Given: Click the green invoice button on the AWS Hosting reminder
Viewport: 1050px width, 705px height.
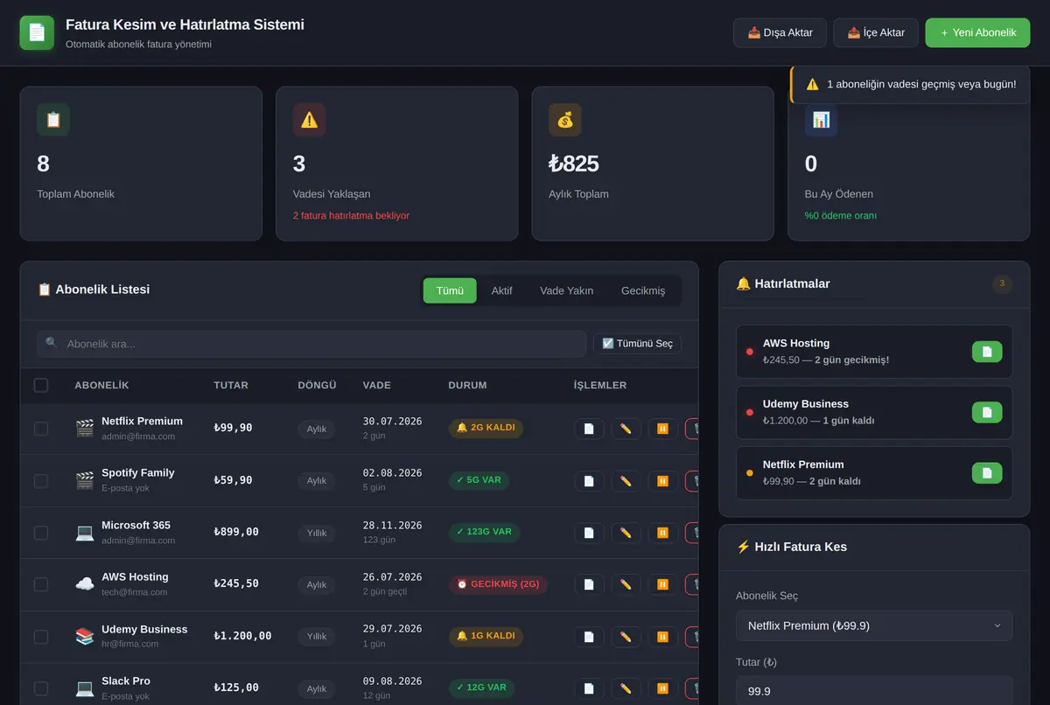Looking at the screenshot, I should pyautogui.click(x=987, y=352).
